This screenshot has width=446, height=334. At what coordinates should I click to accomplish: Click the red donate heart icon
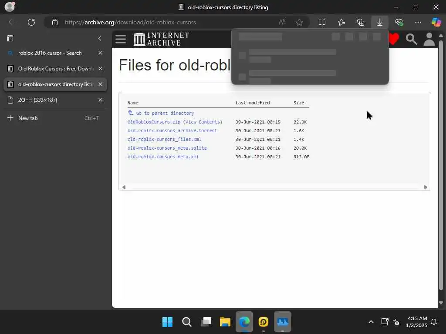[x=394, y=39]
